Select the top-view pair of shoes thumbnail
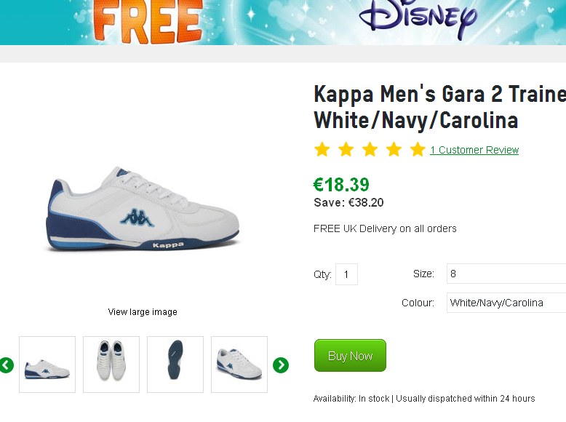This screenshot has height=422, width=566. tap(111, 365)
